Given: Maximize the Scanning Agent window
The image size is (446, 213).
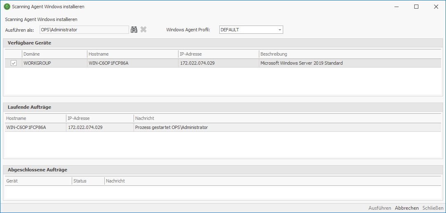Looking at the screenshot, I should tap(416, 7).
